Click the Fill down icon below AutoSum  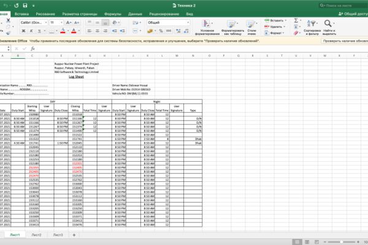296,27
